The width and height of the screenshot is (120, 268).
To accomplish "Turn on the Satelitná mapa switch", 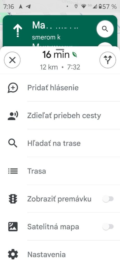I will coord(108,227).
